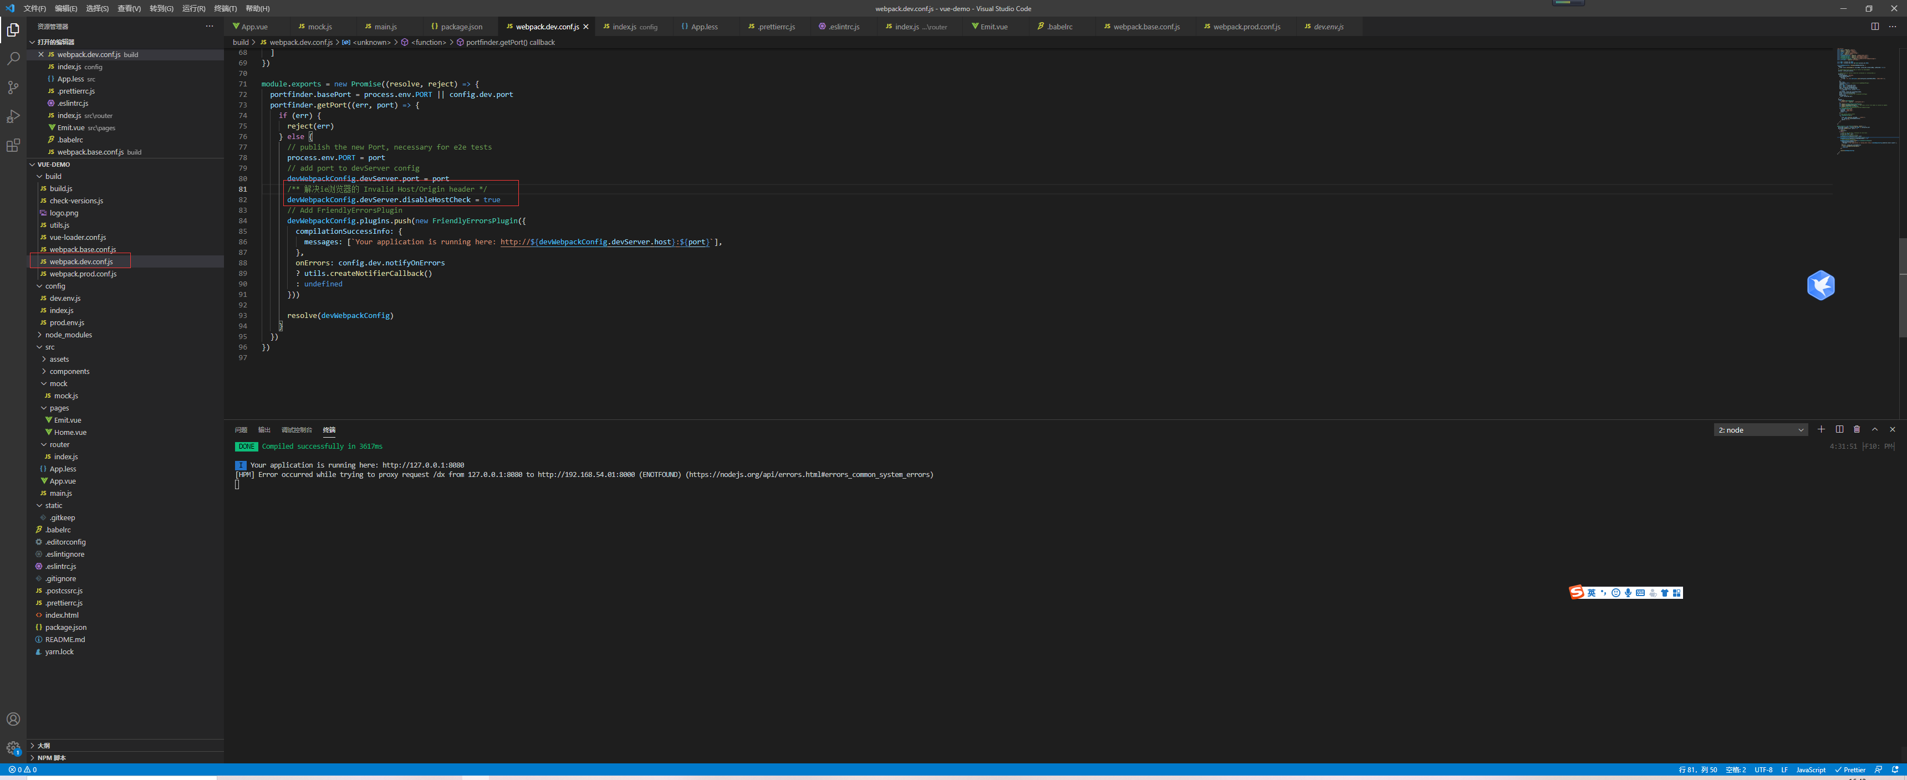Viewport: 1907px width, 780px height.
Task: Open the Run and Debug view
Action: coord(13,116)
